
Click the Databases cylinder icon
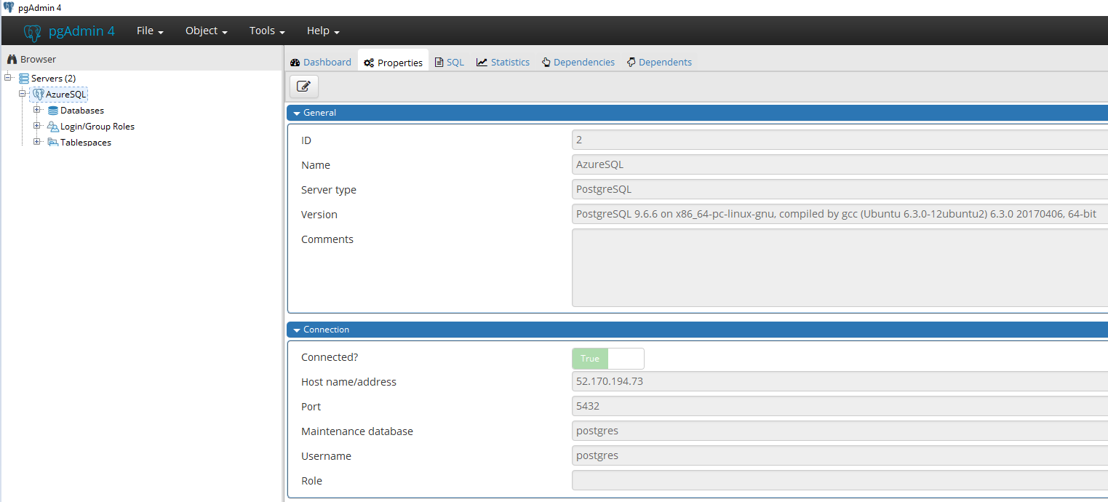click(53, 111)
